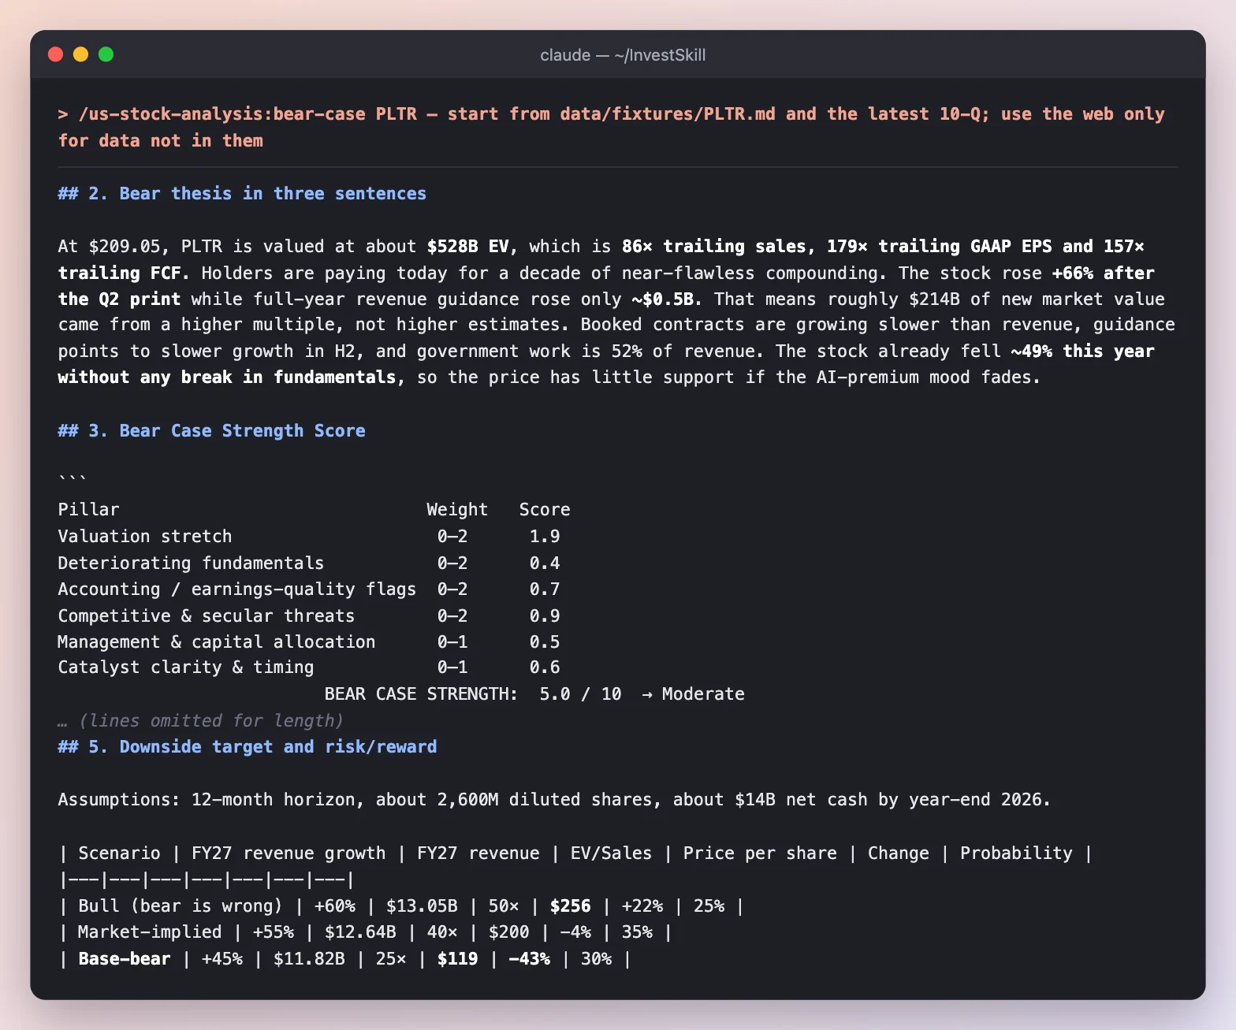Click the window title 'claude — ~/InvestSkill'
Viewport: 1236px width, 1030px height.
pyautogui.click(x=623, y=55)
